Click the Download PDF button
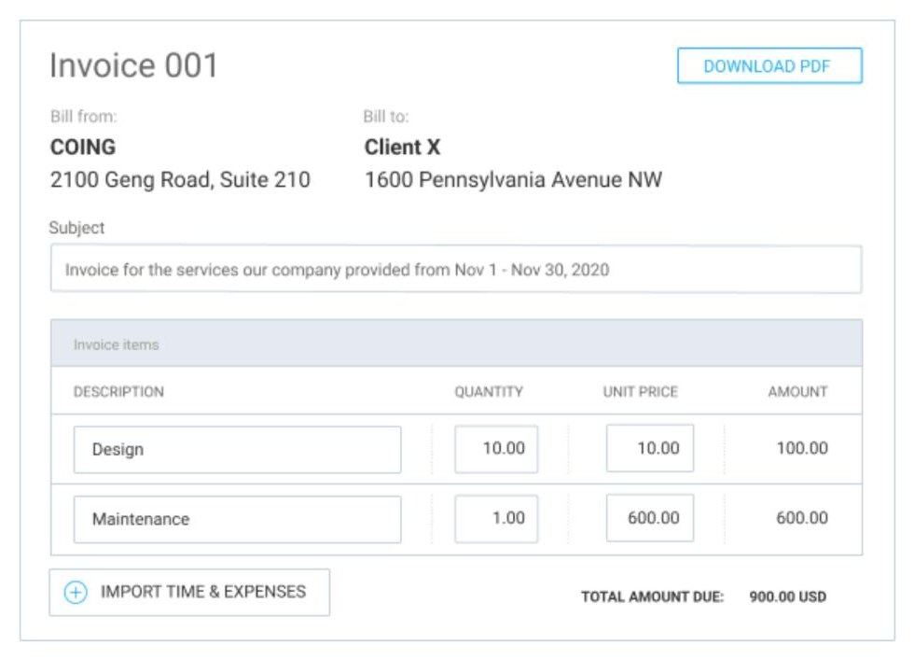The height and width of the screenshot is (659, 914). (769, 66)
